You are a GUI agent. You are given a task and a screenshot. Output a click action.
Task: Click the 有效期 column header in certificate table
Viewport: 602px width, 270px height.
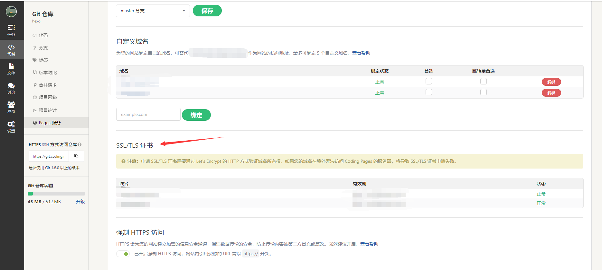point(360,184)
